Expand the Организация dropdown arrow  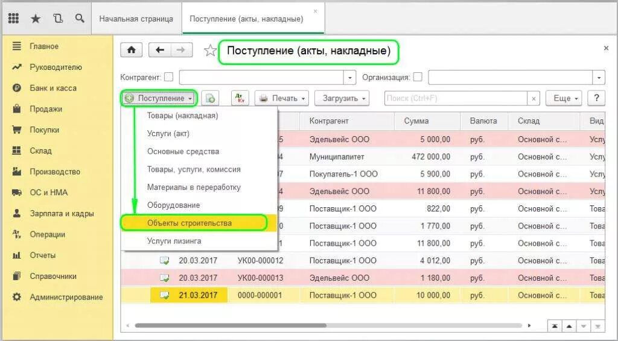[x=599, y=78]
